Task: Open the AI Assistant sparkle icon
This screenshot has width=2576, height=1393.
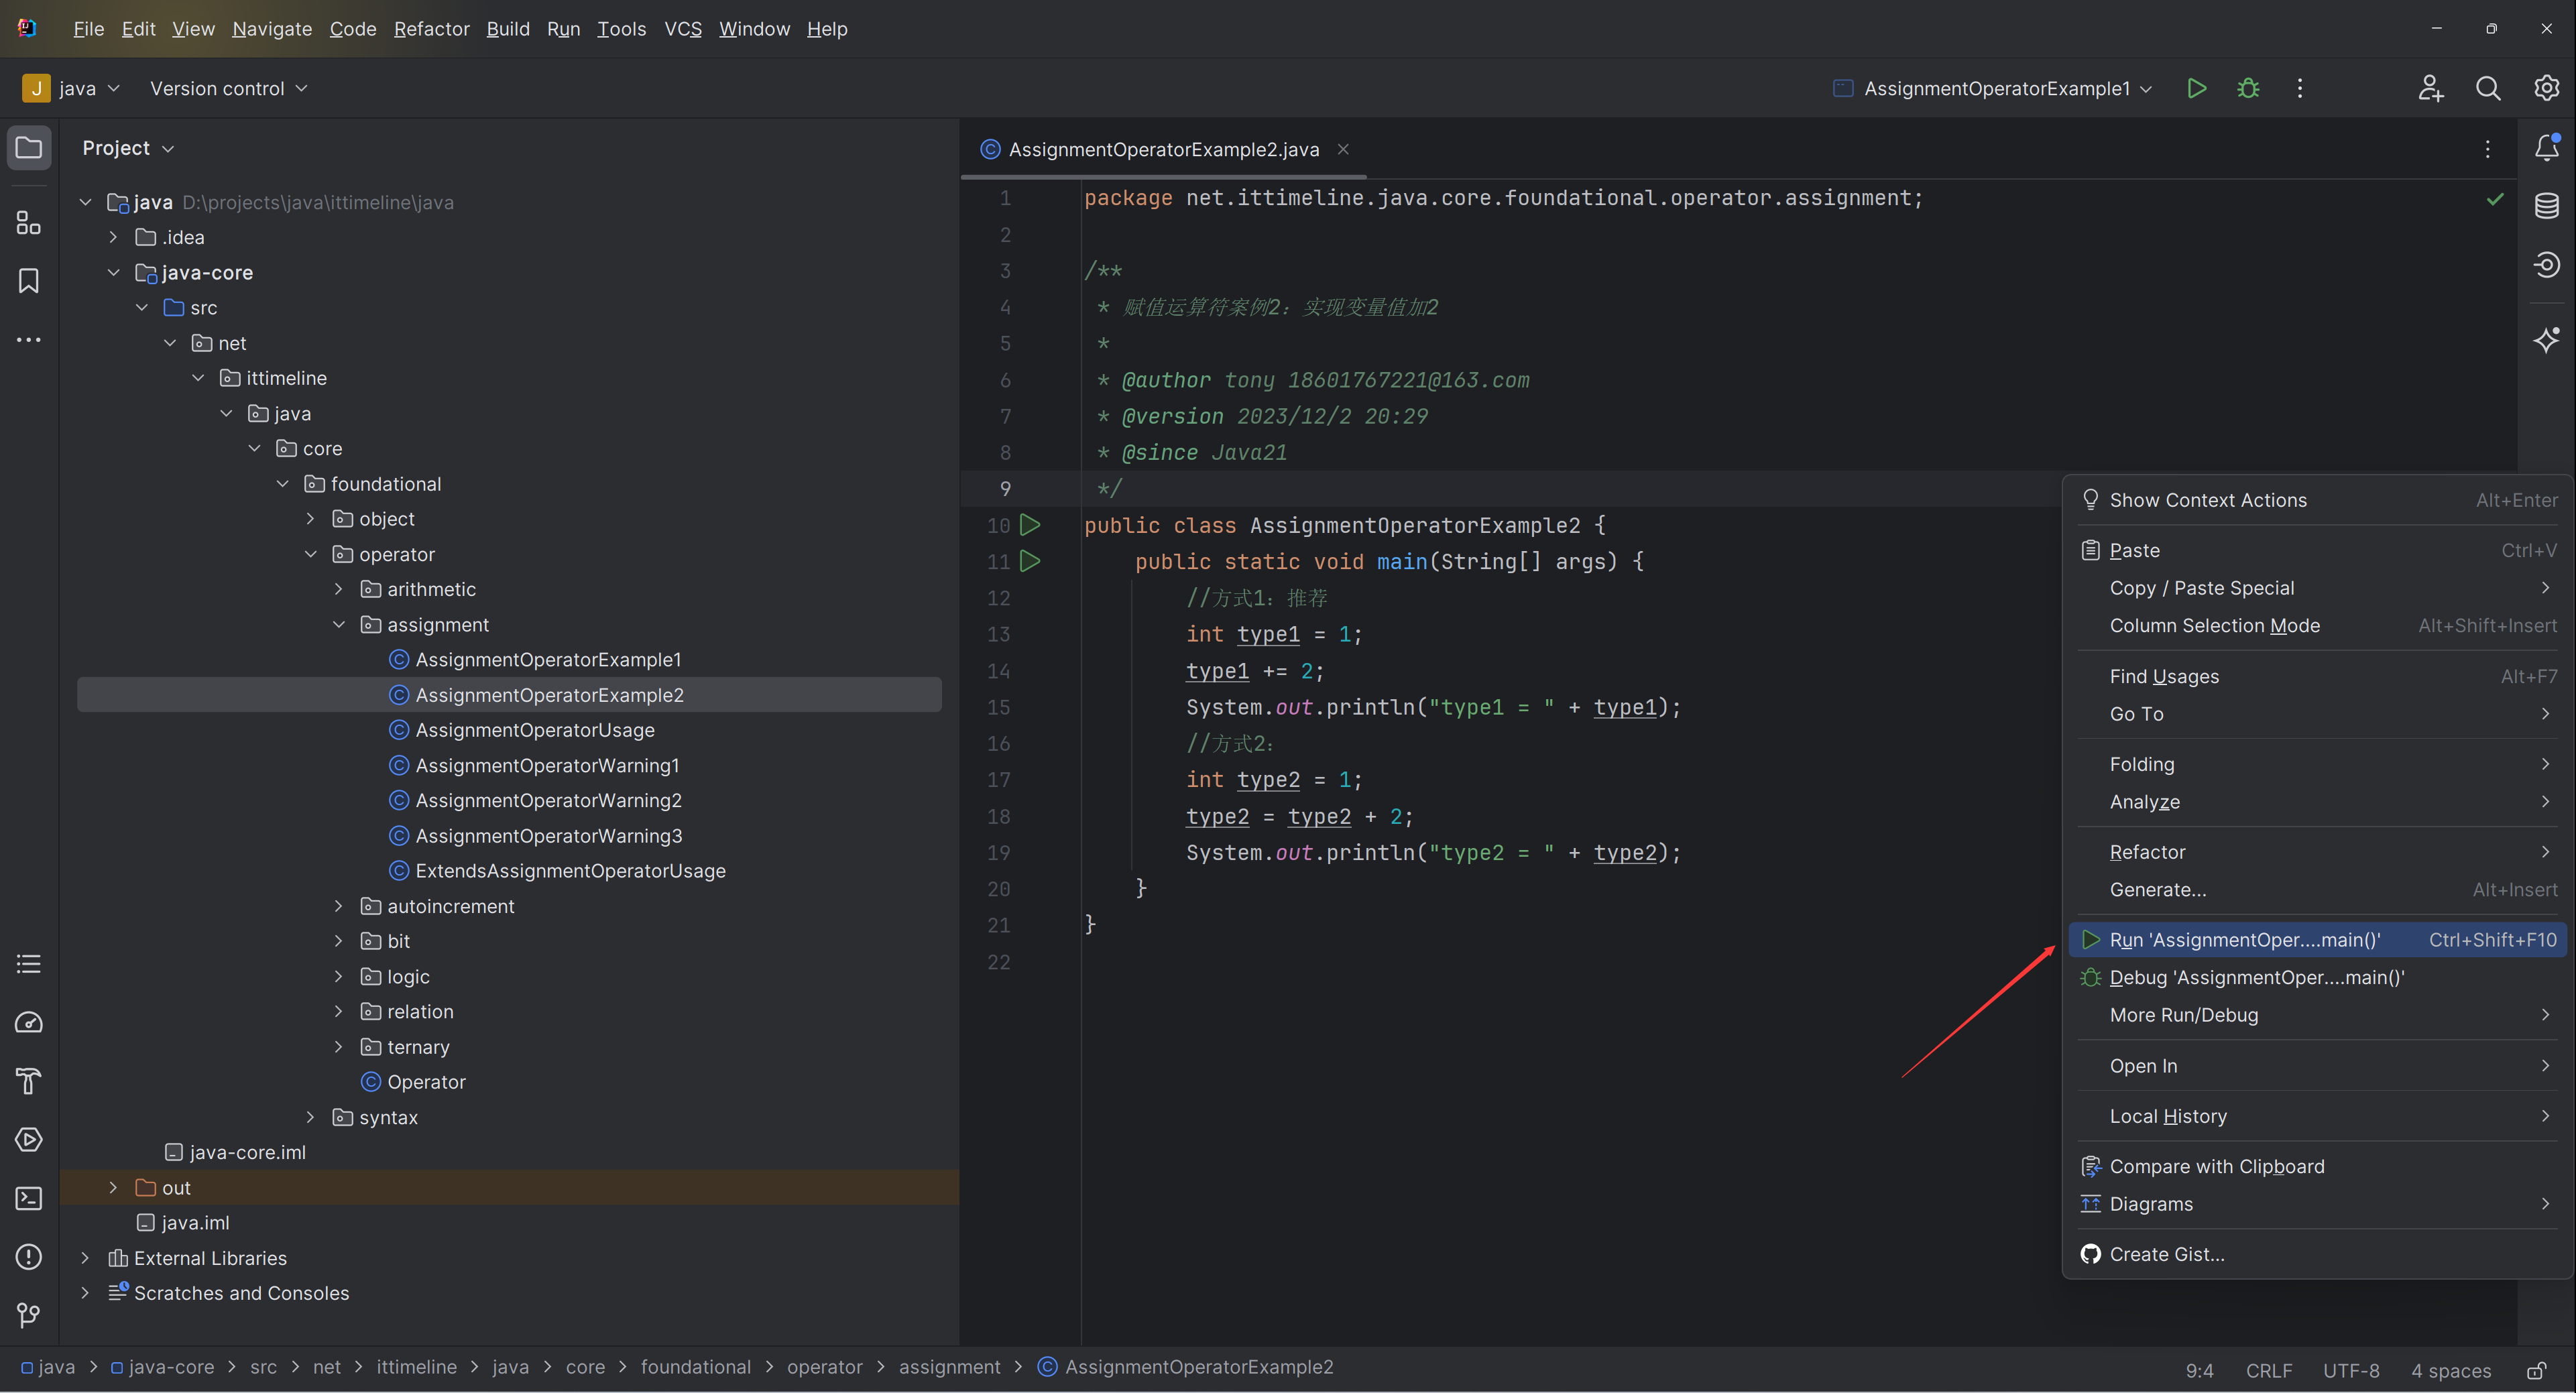Action: tap(2547, 340)
